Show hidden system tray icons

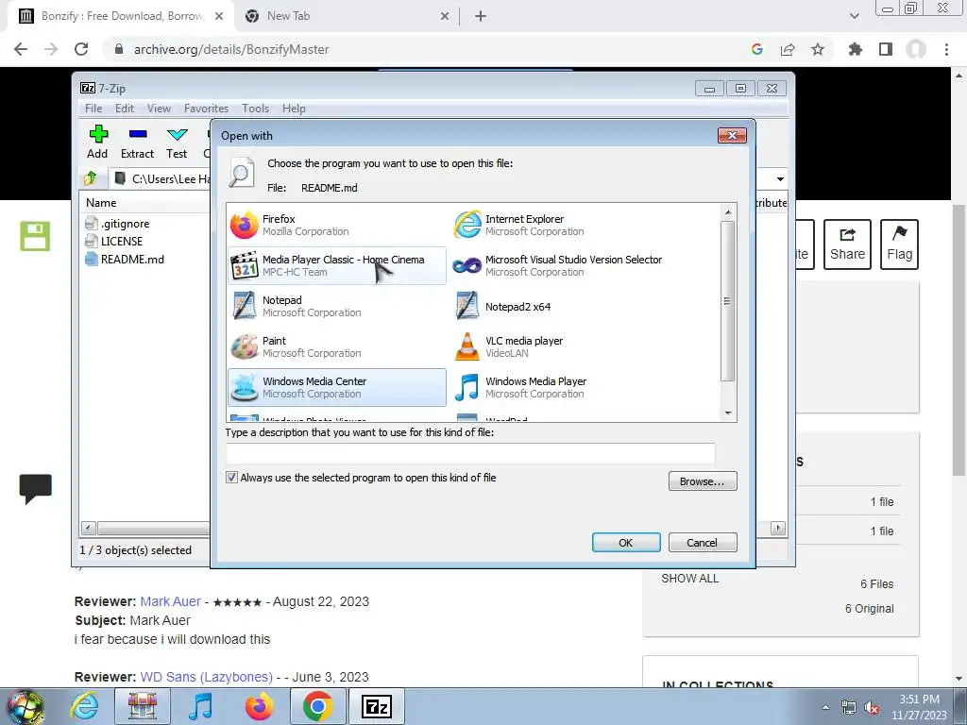tap(825, 707)
